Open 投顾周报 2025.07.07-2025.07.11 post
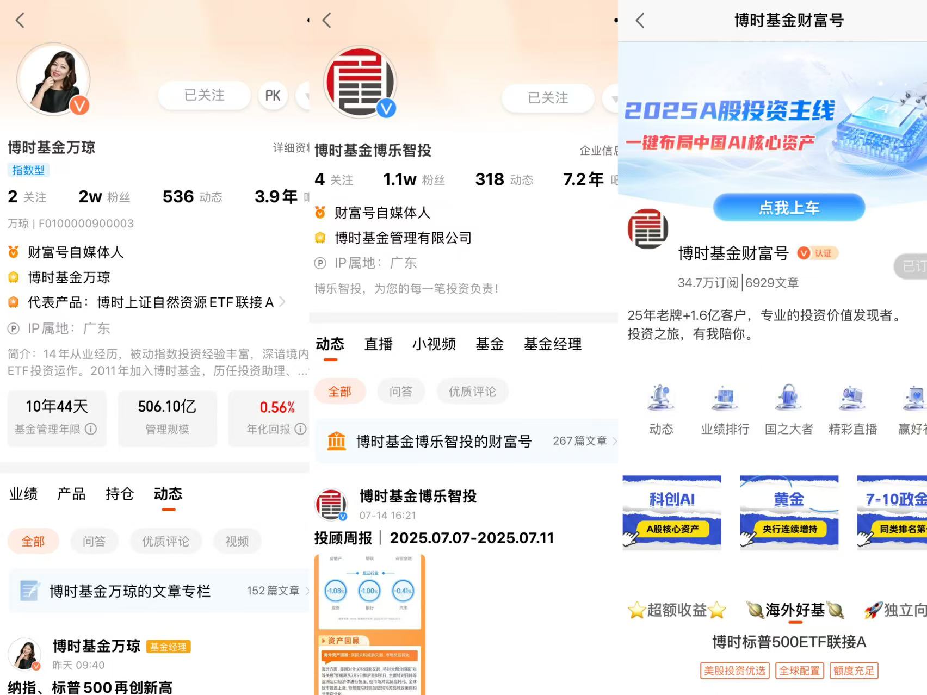 (434, 538)
